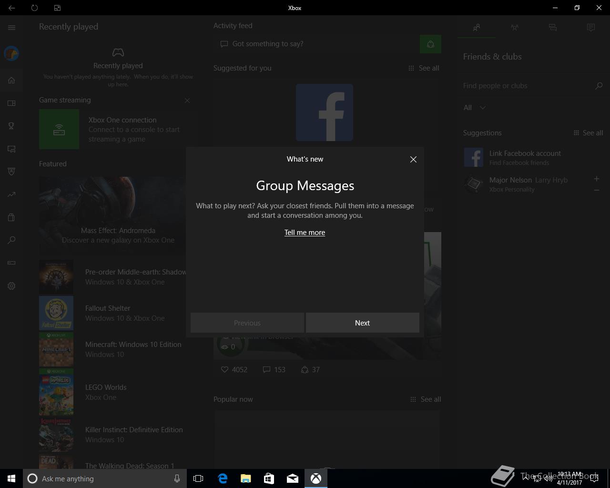Open Connection console icon in sidebar

[x=11, y=263]
